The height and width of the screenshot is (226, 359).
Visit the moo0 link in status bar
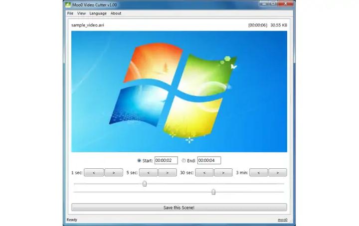282,220
